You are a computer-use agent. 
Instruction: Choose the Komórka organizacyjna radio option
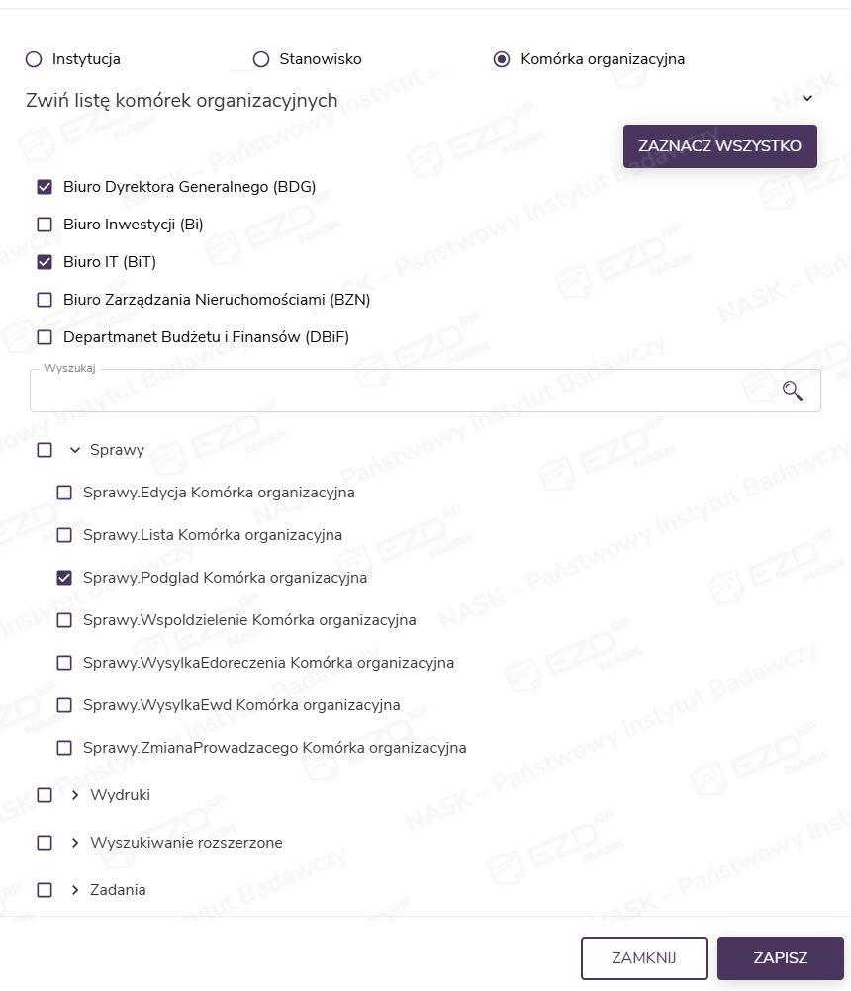coord(502,59)
